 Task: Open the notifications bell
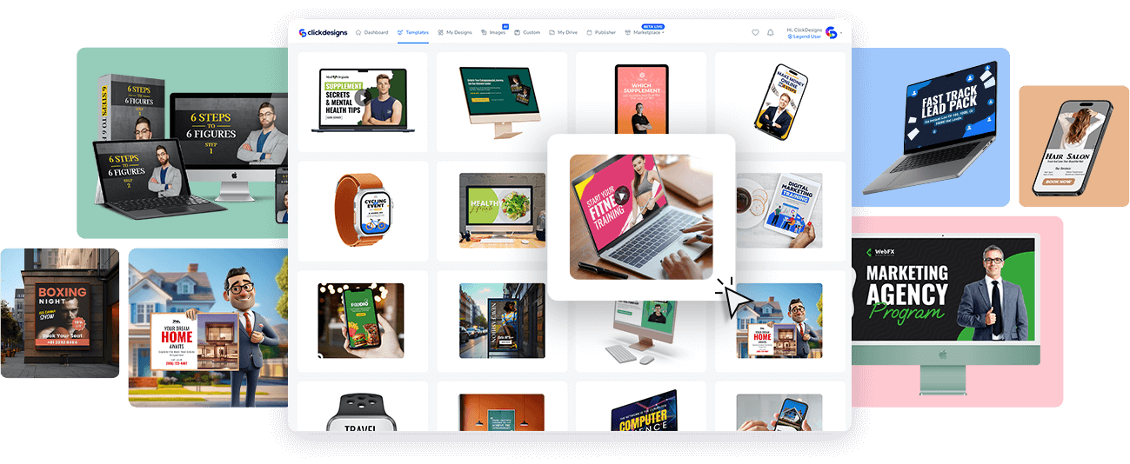770,33
